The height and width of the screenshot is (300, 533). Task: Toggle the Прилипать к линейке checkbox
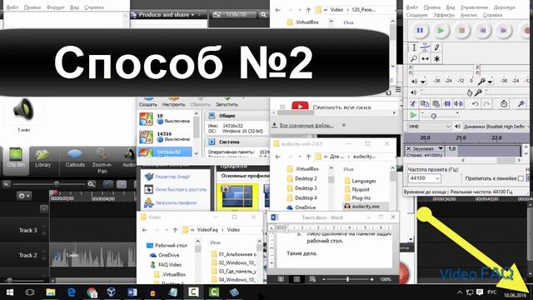[521, 178]
